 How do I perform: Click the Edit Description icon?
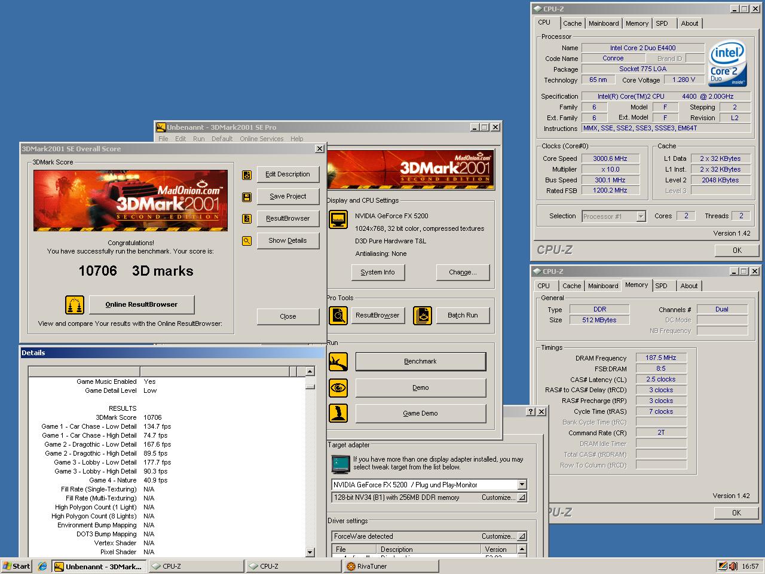tap(246, 175)
